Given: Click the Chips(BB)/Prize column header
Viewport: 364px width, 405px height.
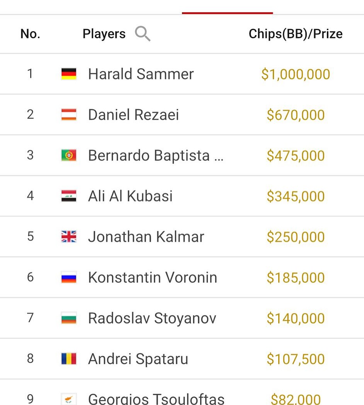Looking at the screenshot, I should coord(296,34).
